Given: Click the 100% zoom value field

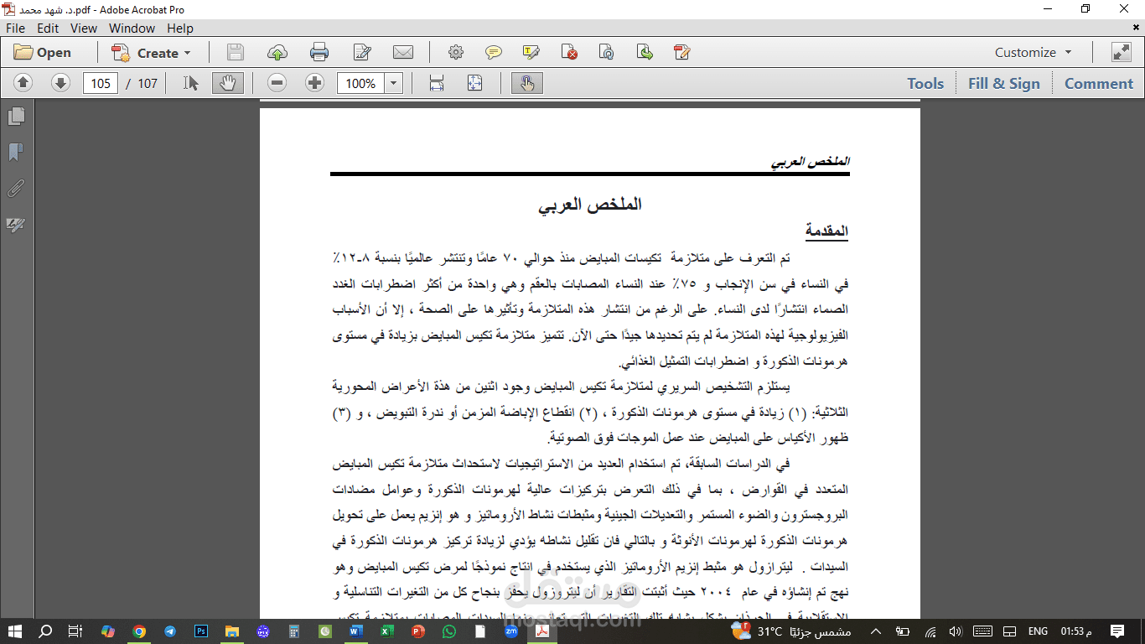Looking at the screenshot, I should [x=360, y=83].
